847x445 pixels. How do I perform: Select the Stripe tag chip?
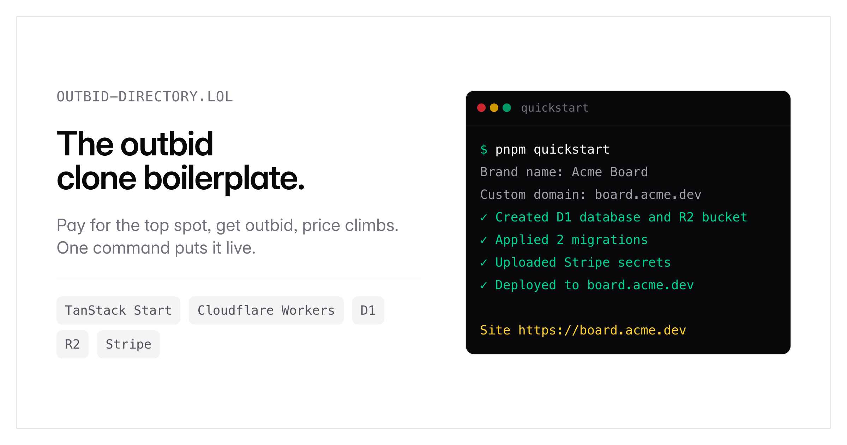coord(128,344)
